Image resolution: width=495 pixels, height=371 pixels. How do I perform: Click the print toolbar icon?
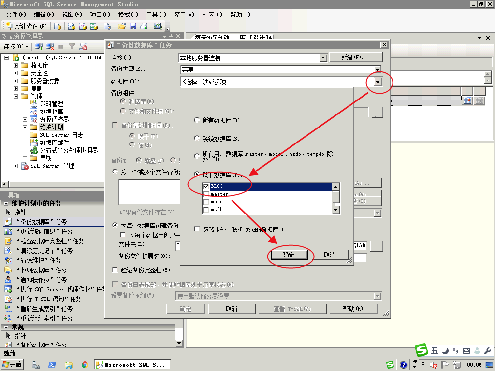coord(144,26)
